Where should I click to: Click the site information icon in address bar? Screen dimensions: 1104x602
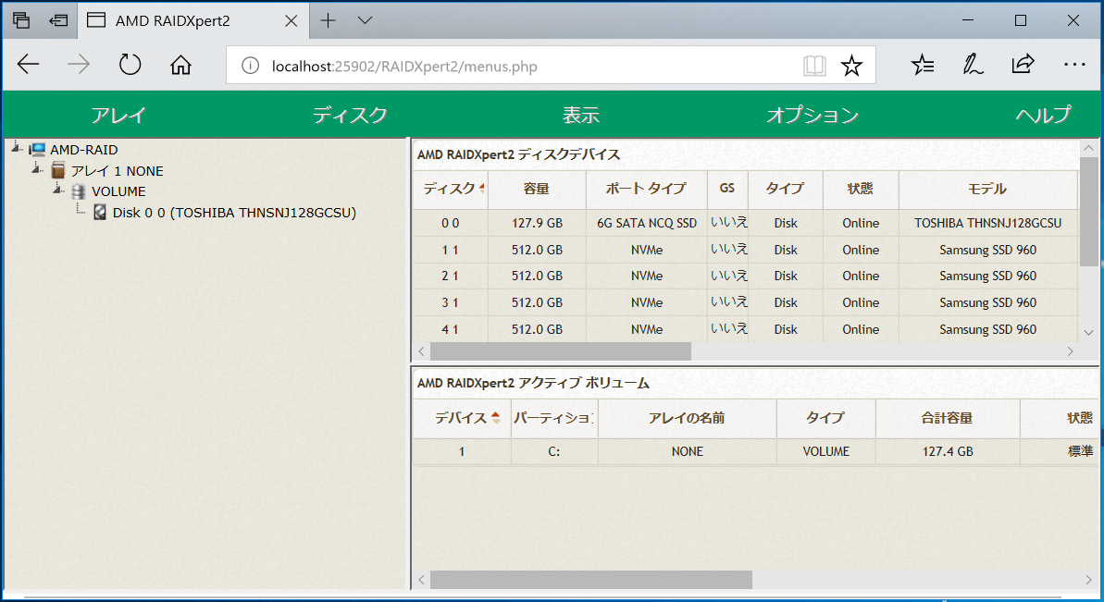(250, 66)
